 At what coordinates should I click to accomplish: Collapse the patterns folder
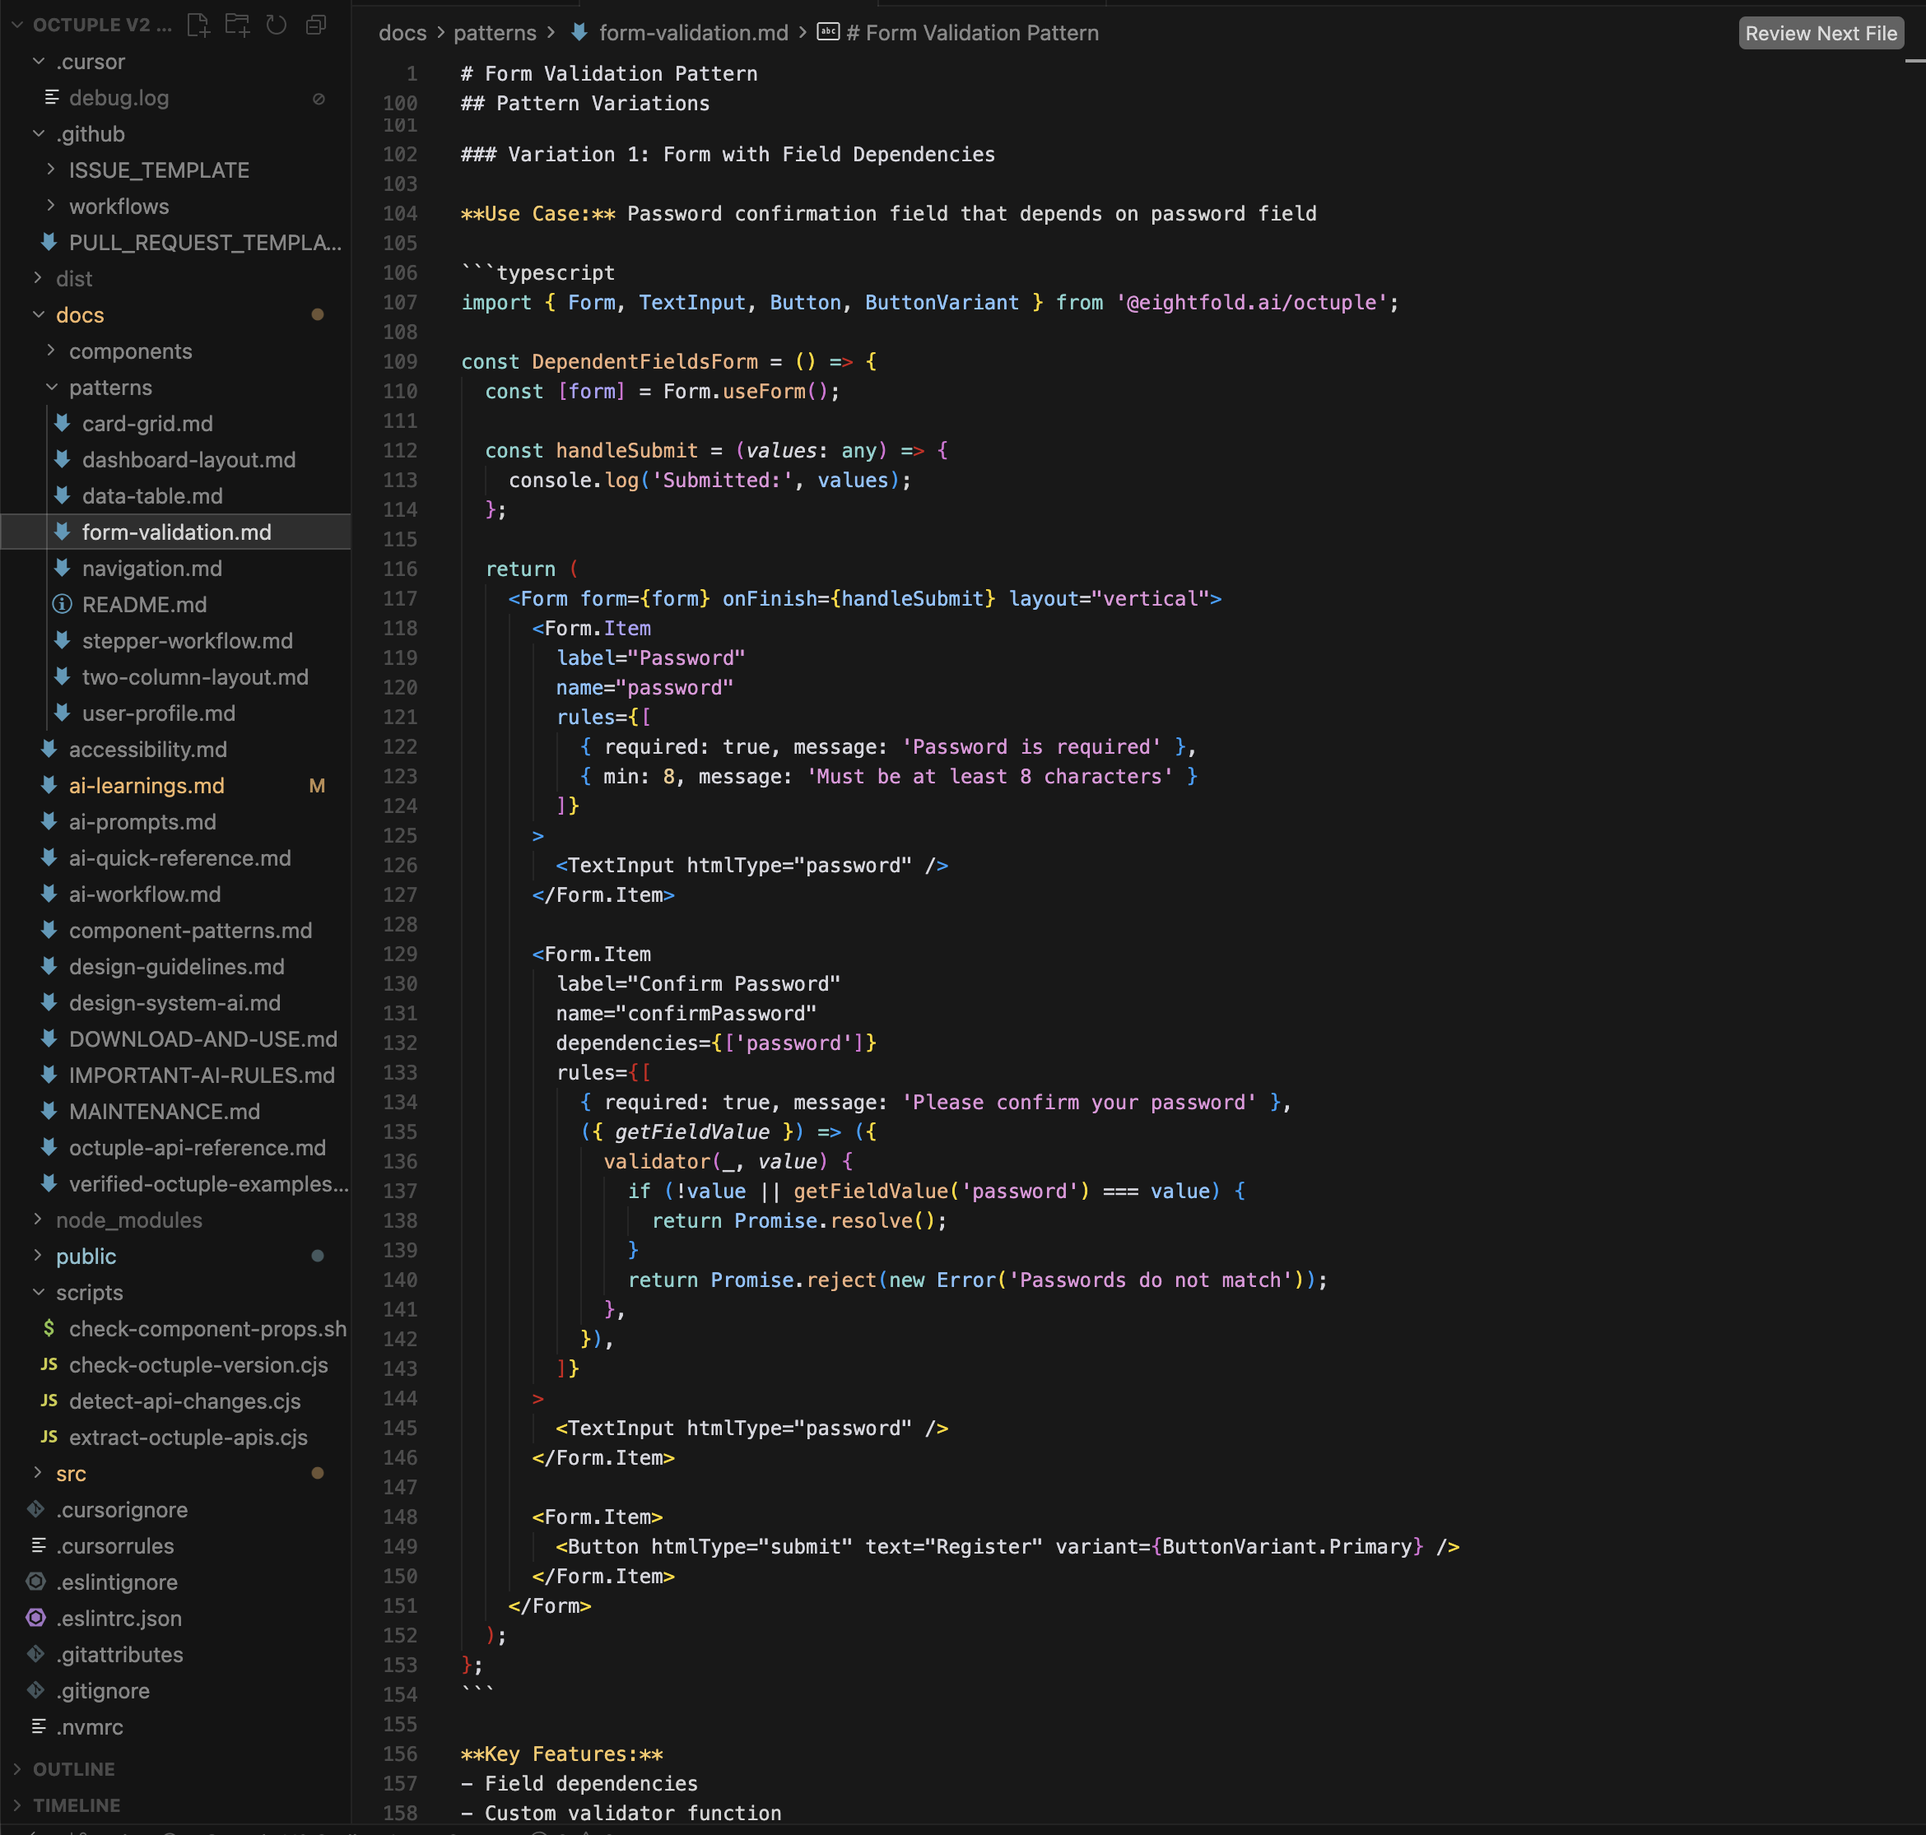click(x=109, y=388)
